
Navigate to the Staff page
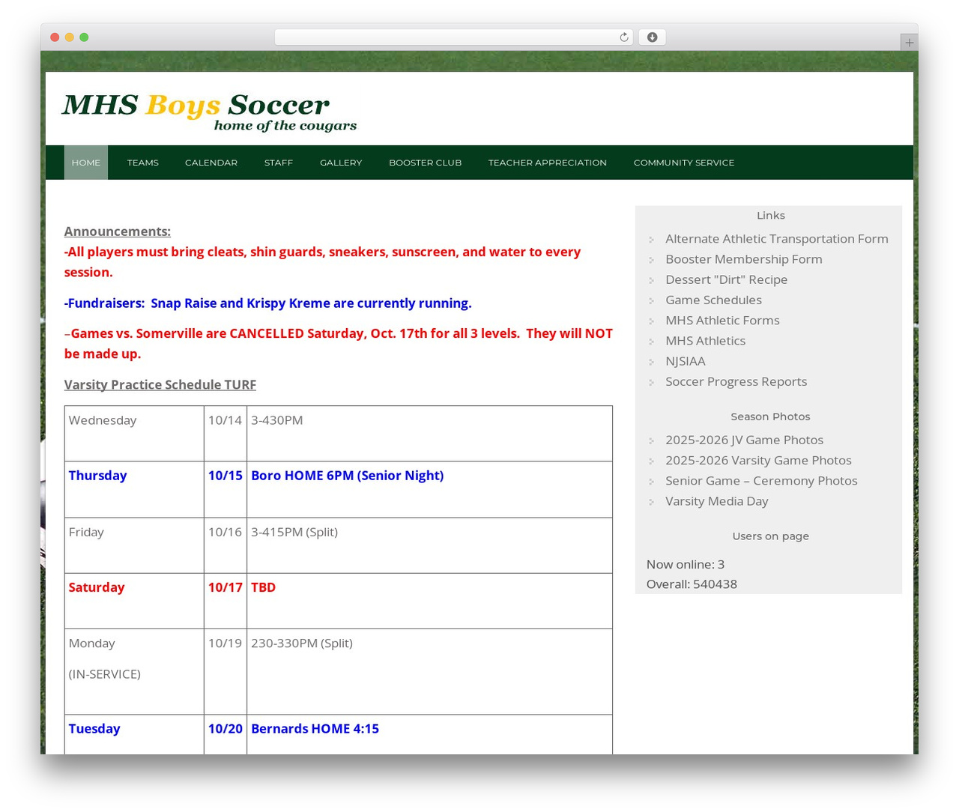(279, 163)
